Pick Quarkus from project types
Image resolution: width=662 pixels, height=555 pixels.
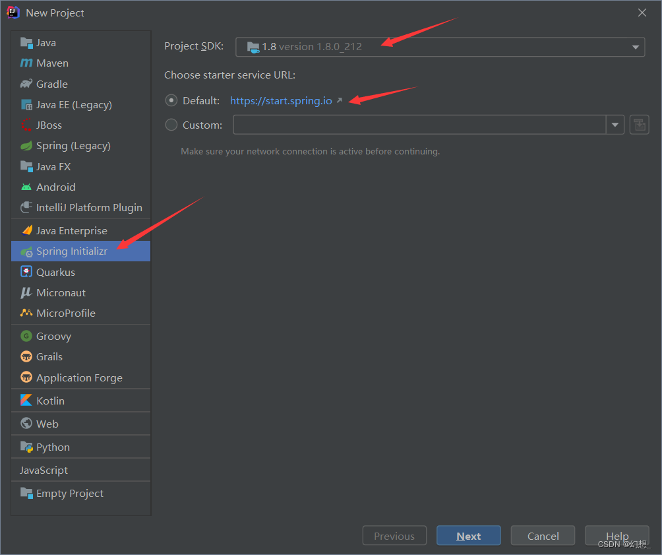point(80,272)
